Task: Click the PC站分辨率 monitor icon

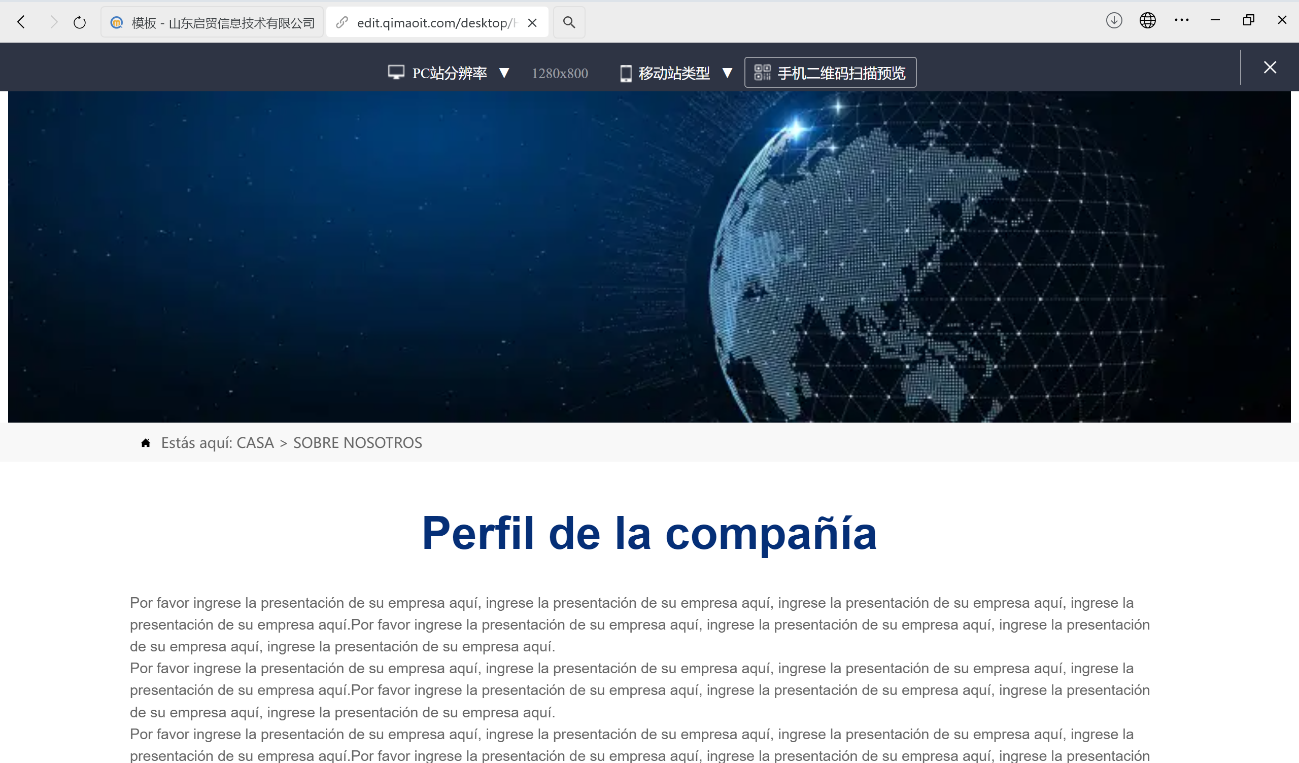Action: click(396, 73)
